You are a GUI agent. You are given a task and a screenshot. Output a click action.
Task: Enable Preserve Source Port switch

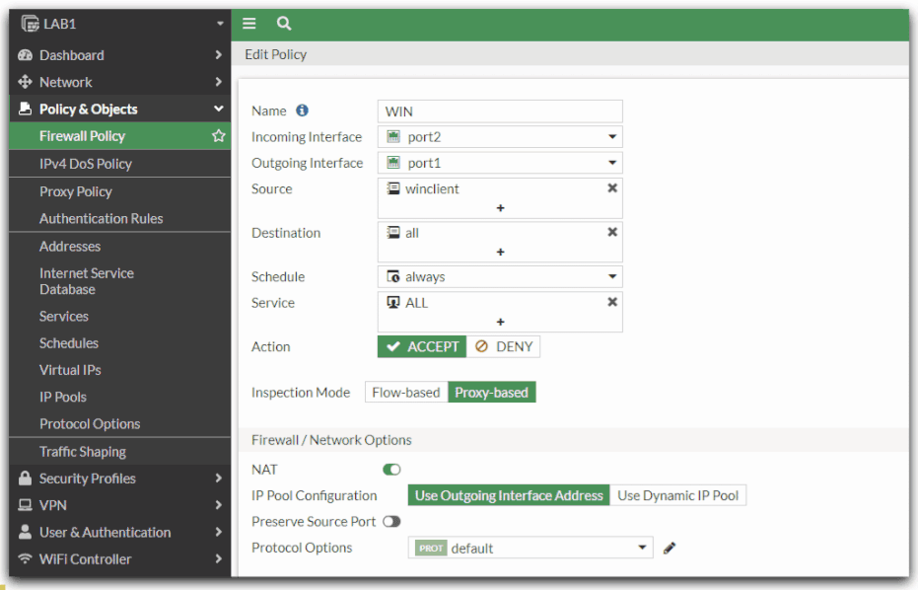click(x=391, y=521)
